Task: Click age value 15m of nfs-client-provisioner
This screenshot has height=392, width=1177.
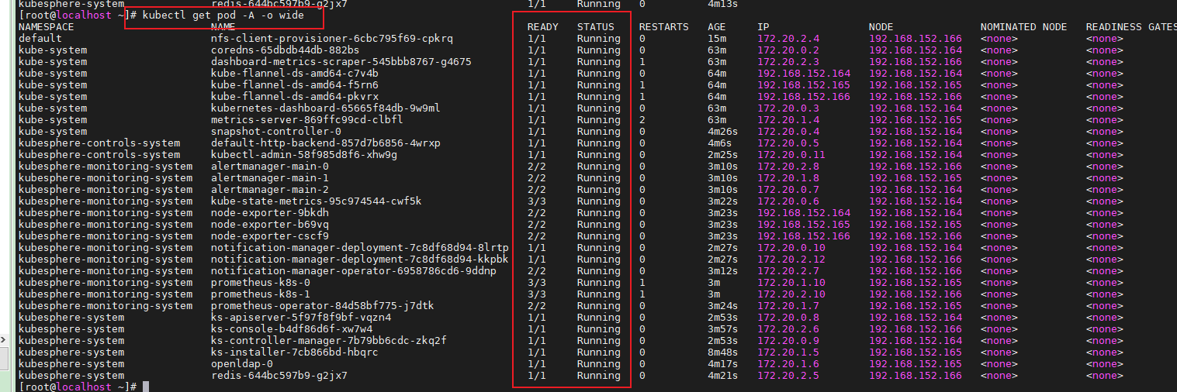Action: tap(717, 39)
